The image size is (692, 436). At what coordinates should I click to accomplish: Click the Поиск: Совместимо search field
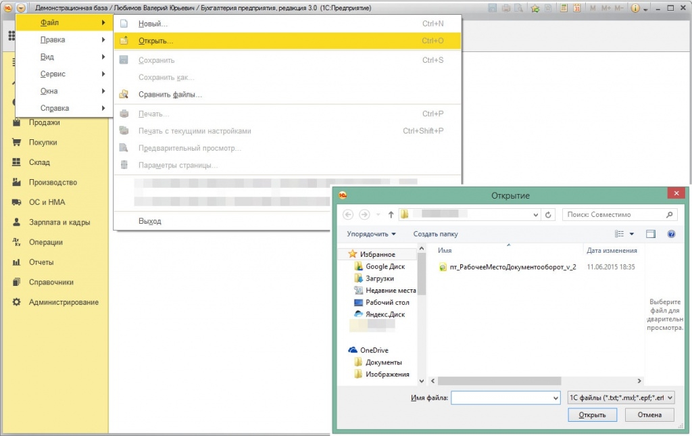pyautogui.click(x=620, y=214)
